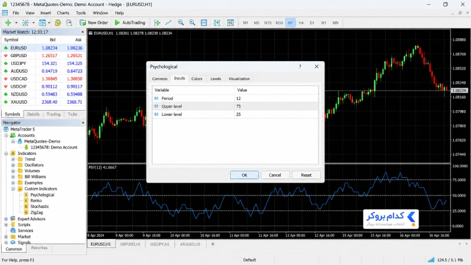471x265 pixels.
Task: Collapse the Custom Indicators folder
Action: pyautogui.click(x=13, y=189)
